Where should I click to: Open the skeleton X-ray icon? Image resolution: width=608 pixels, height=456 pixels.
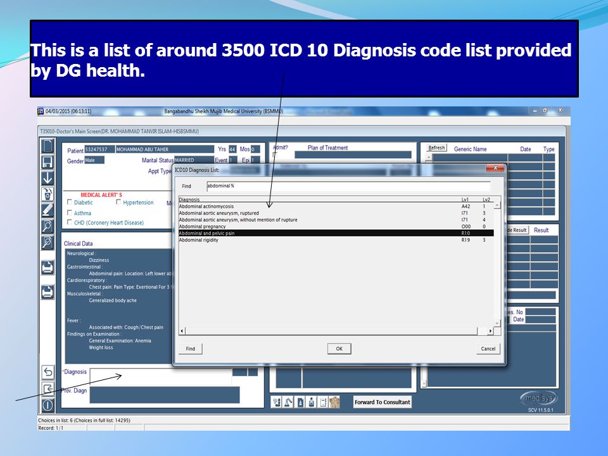click(x=334, y=402)
